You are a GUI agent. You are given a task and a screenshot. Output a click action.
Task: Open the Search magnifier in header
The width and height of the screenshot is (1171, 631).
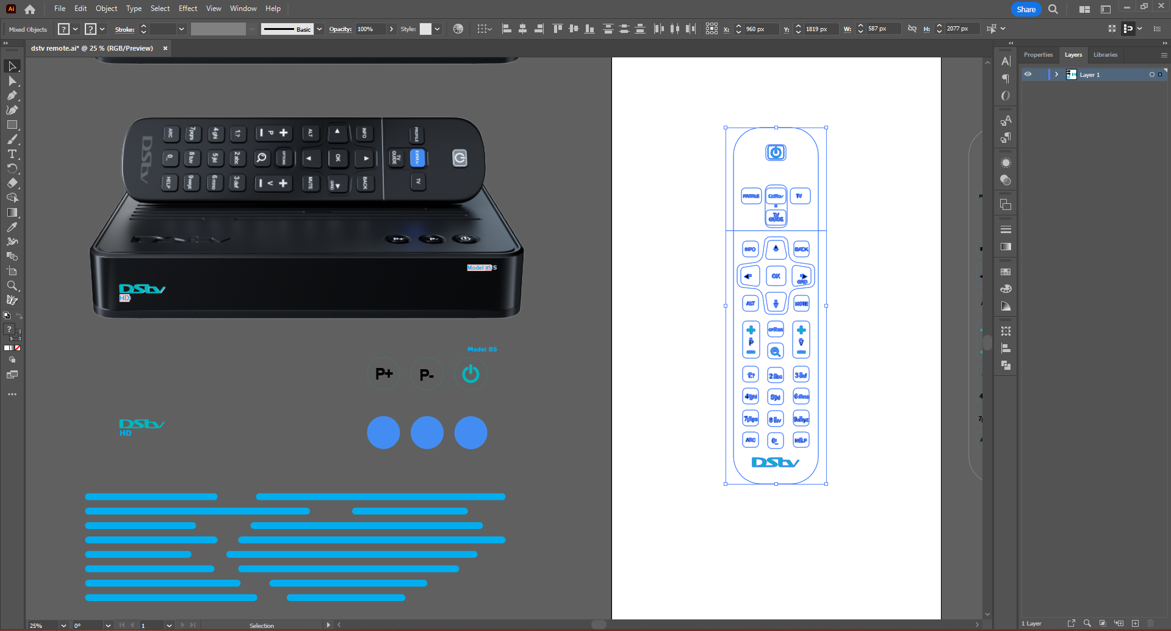tap(1053, 9)
